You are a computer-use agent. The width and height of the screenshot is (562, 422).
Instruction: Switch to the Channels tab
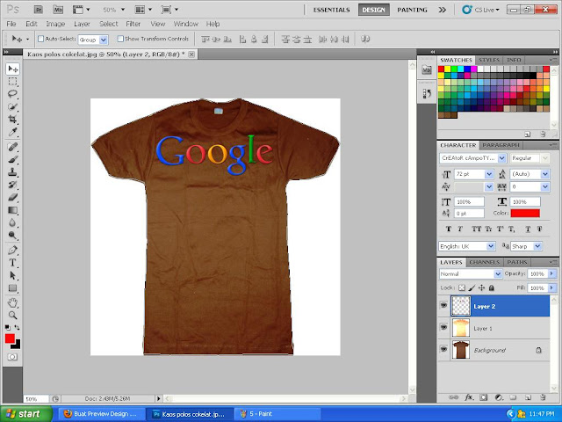click(484, 262)
